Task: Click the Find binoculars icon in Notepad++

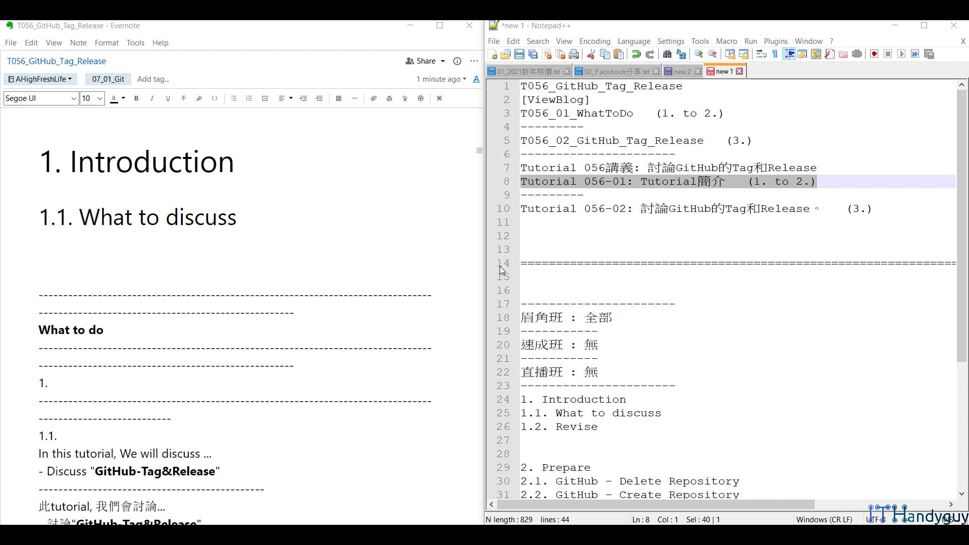Action: pyautogui.click(x=667, y=54)
